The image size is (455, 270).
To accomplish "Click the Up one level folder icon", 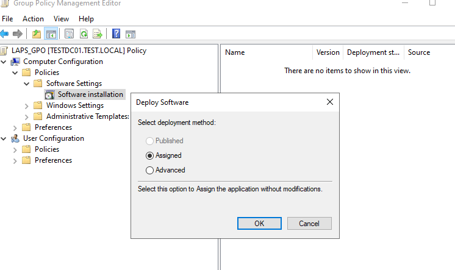I will pyautogui.click(x=37, y=34).
